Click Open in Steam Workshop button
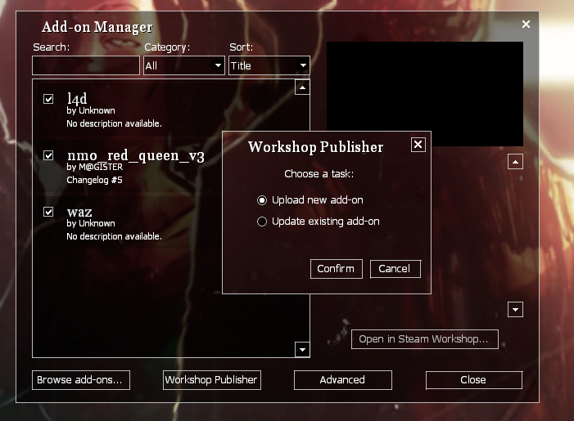This screenshot has height=421, width=574. pyautogui.click(x=424, y=339)
